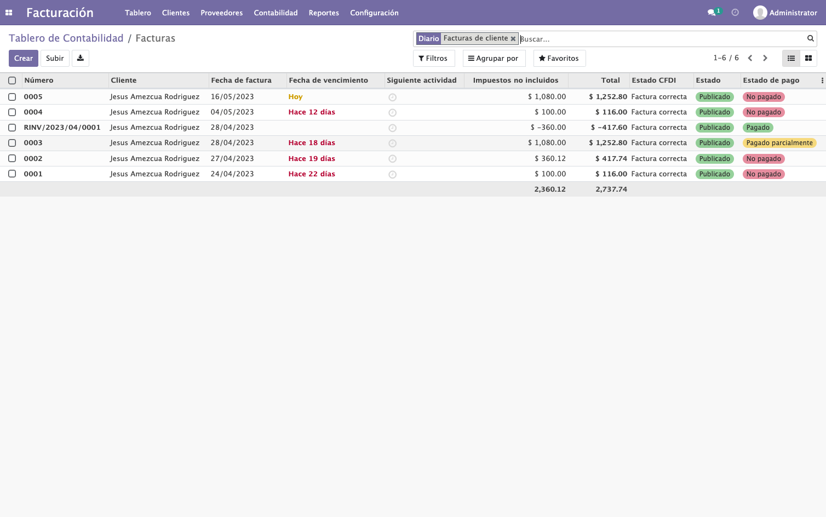Click activity clock icon for invoice 0001
The width and height of the screenshot is (826, 517).
click(392, 175)
